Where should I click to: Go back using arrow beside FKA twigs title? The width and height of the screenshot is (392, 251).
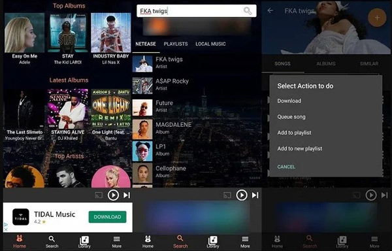(x=270, y=10)
